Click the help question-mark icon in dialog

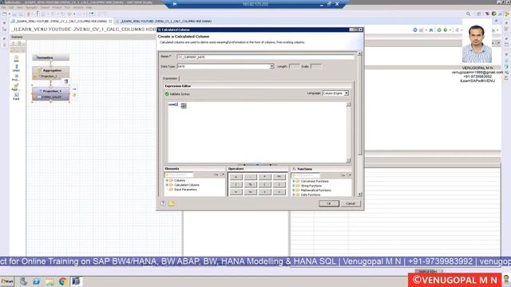[x=163, y=203]
